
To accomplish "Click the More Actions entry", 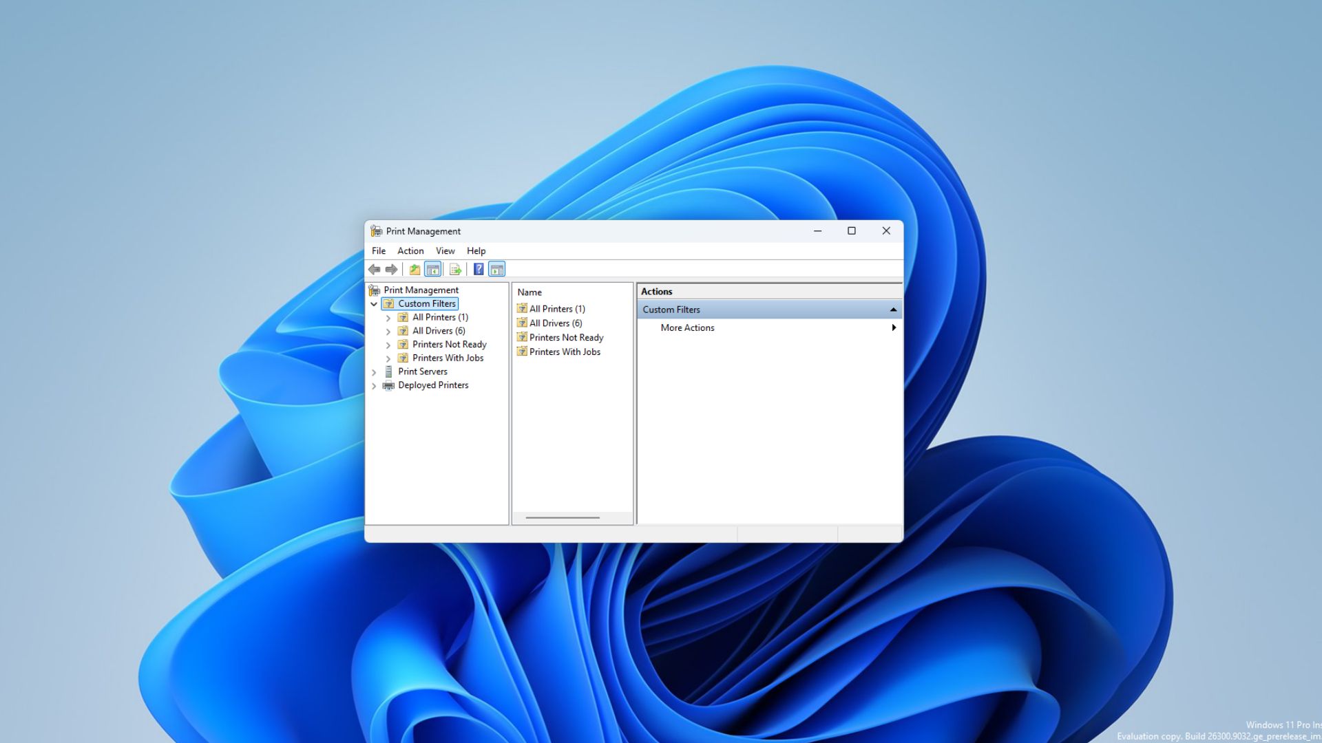I will [x=769, y=328].
